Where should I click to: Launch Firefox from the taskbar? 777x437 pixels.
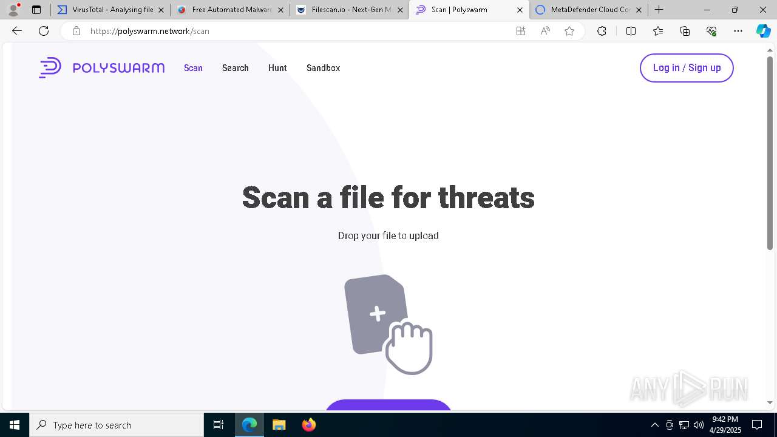pyautogui.click(x=308, y=425)
